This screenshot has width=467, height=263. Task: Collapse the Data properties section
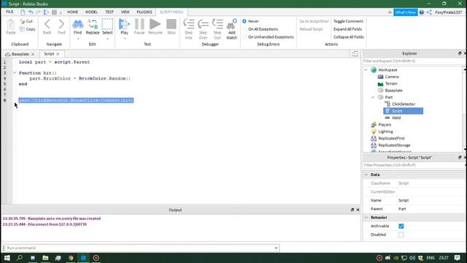coord(366,175)
